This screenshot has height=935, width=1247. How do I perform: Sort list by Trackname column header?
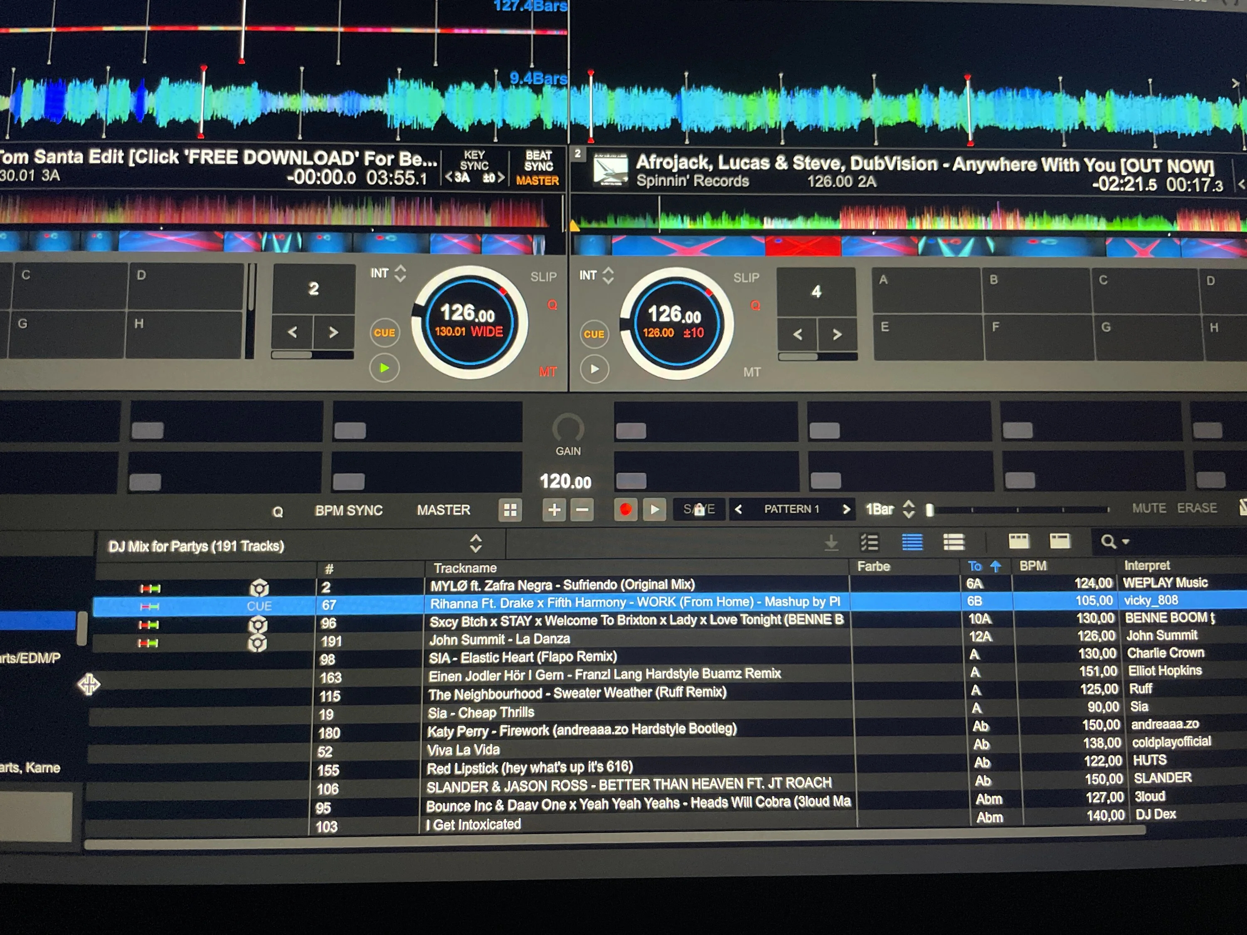(x=465, y=568)
